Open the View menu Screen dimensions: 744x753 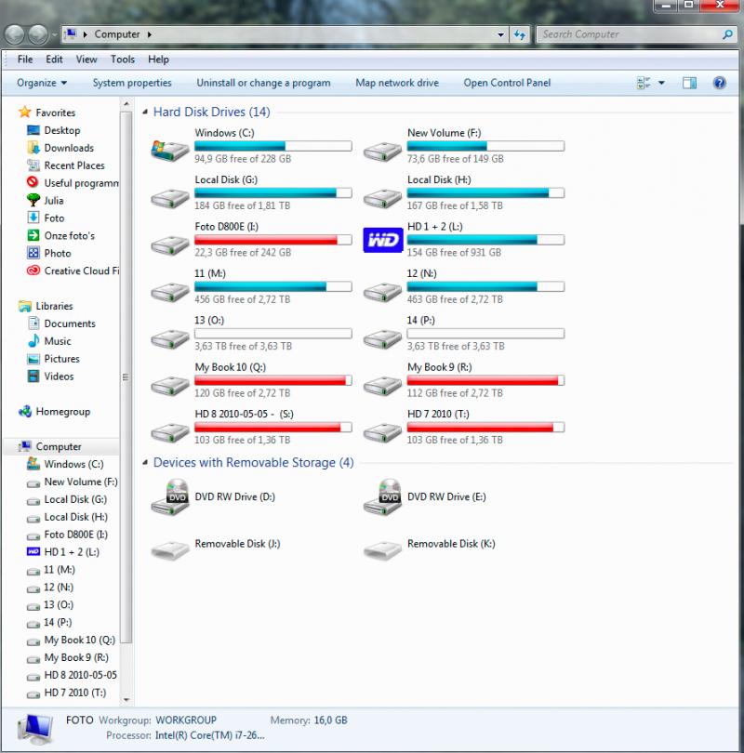[x=86, y=59]
